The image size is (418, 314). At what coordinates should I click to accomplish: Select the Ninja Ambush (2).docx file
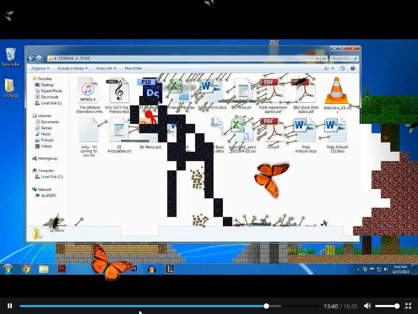[x=337, y=135]
